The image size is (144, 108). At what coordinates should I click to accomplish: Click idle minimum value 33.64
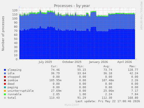click(x=82, y=73)
